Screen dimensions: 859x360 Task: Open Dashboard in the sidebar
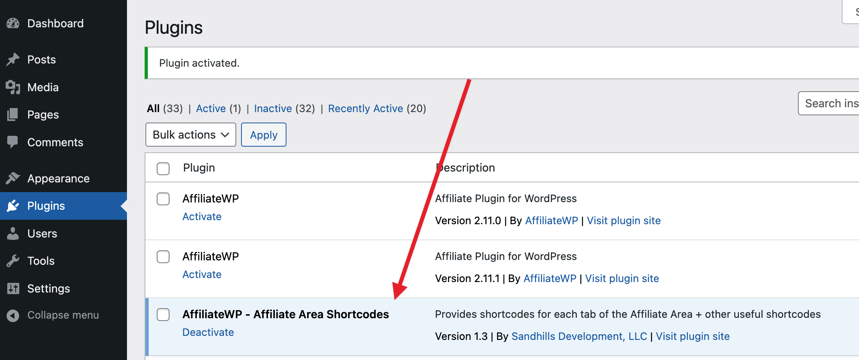[x=55, y=23]
